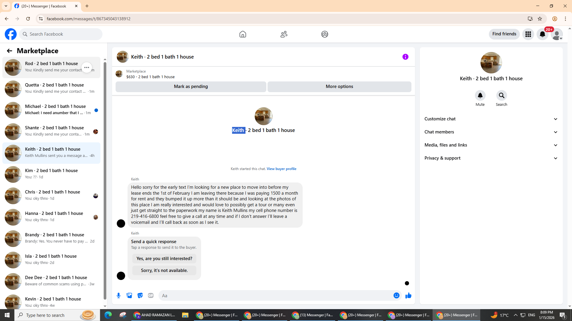Bookmark this tab with star icon
Viewport: 572px width, 321px height.
[x=540, y=19]
